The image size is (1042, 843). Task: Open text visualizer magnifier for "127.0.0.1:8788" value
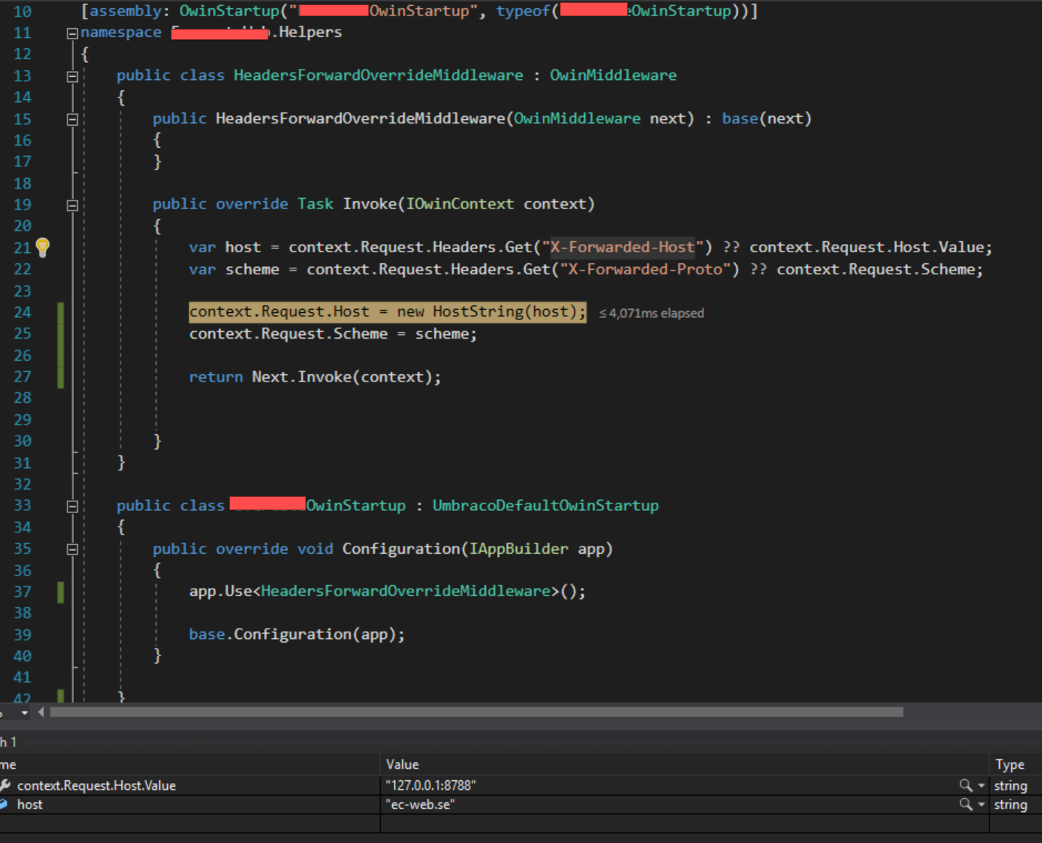pos(965,785)
